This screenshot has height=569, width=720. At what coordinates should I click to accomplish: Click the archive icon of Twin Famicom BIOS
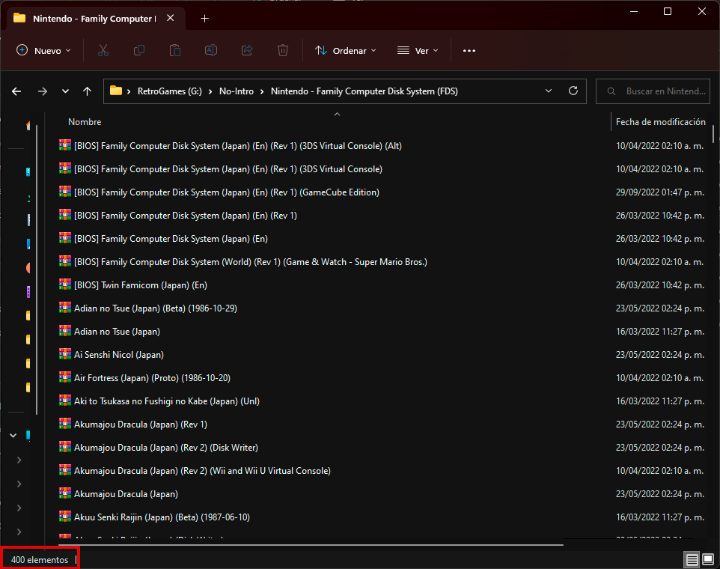coord(65,284)
